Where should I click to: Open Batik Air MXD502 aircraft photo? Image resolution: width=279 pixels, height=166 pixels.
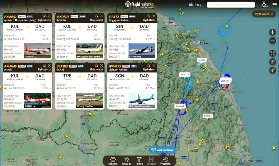89,51
